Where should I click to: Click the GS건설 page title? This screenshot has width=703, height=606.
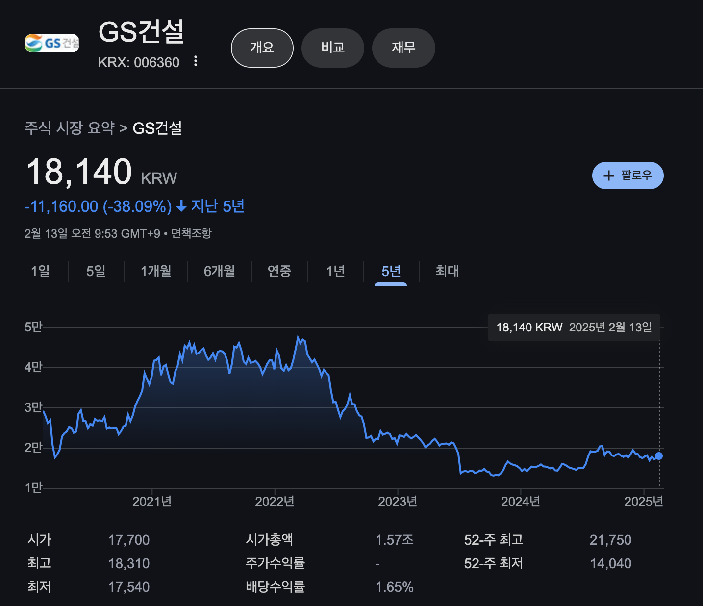coord(141,32)
